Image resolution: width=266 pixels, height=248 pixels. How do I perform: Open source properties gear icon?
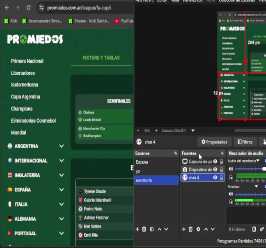click(x=198, y=229)
